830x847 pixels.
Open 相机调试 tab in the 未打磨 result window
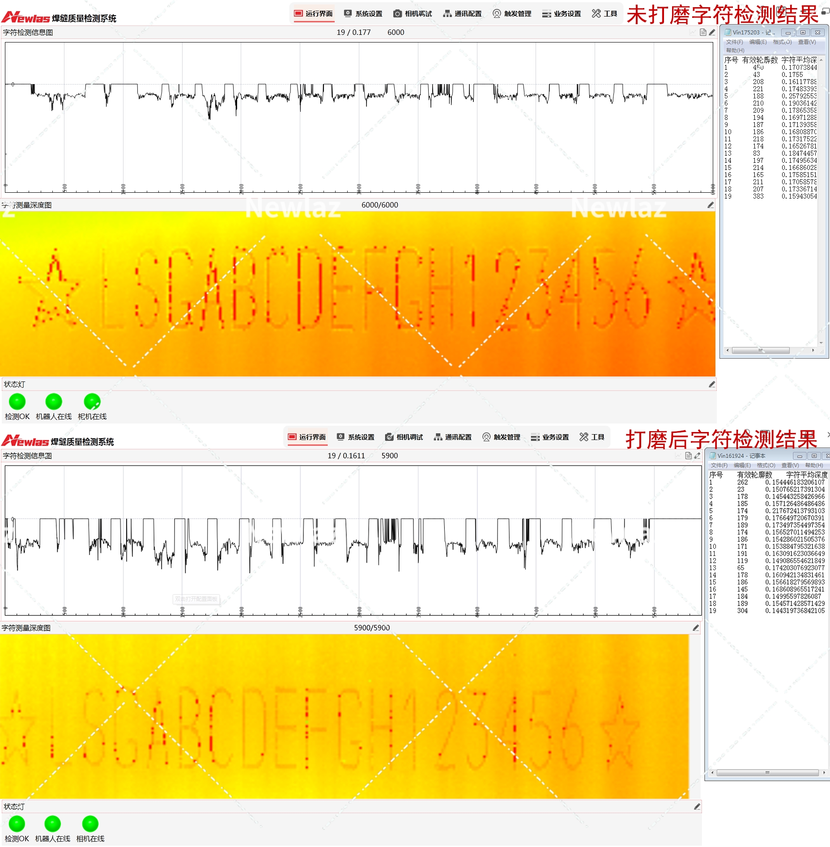click(413, 14)
